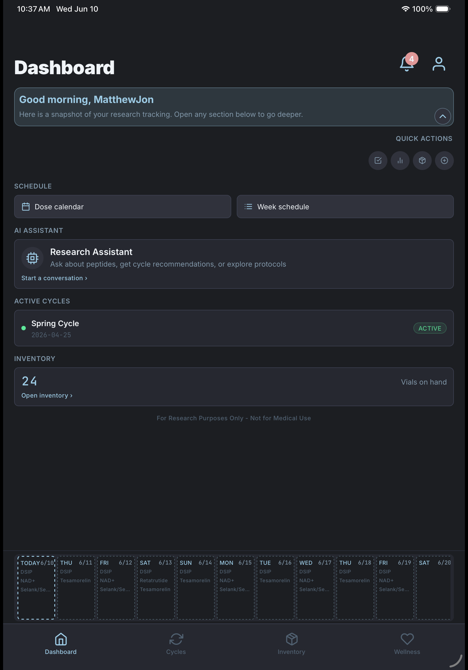Tap the Wi-Fi status icon
The image size is (468, 670).
coord(405,9)
